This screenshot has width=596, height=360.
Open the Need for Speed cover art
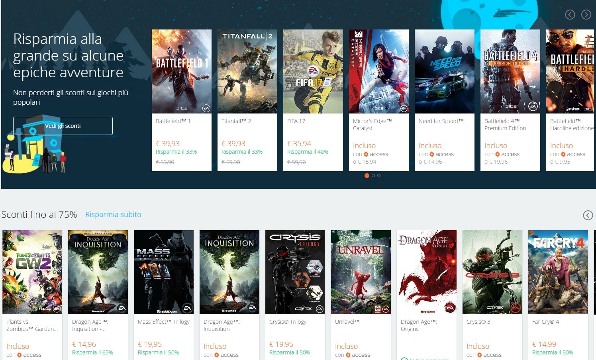click(445, 71)
